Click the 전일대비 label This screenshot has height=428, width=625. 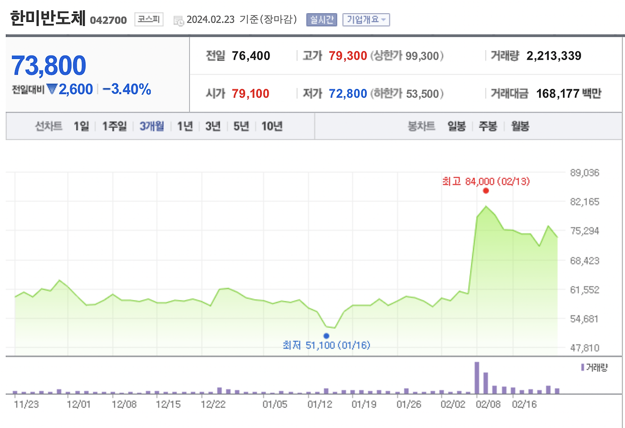pos(28,90)
